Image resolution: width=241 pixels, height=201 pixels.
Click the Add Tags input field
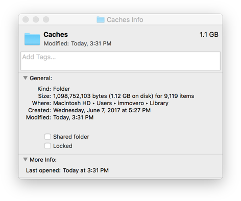(120, 61)
